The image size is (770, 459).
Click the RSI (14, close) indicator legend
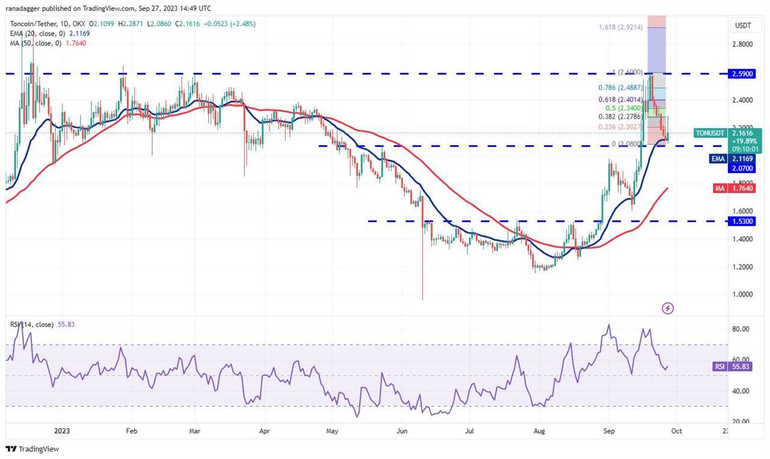(x=33, y=324)
